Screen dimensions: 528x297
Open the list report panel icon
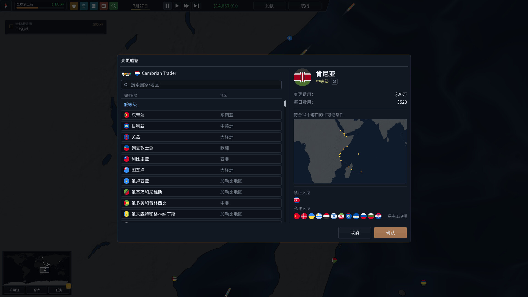94,6
